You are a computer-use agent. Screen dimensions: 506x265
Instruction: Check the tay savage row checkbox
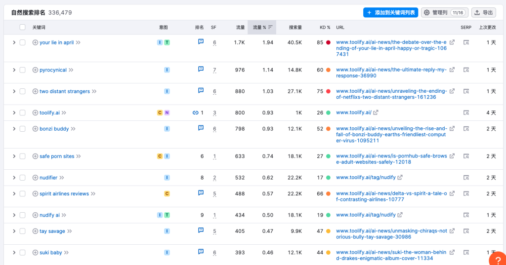[22, 231]
